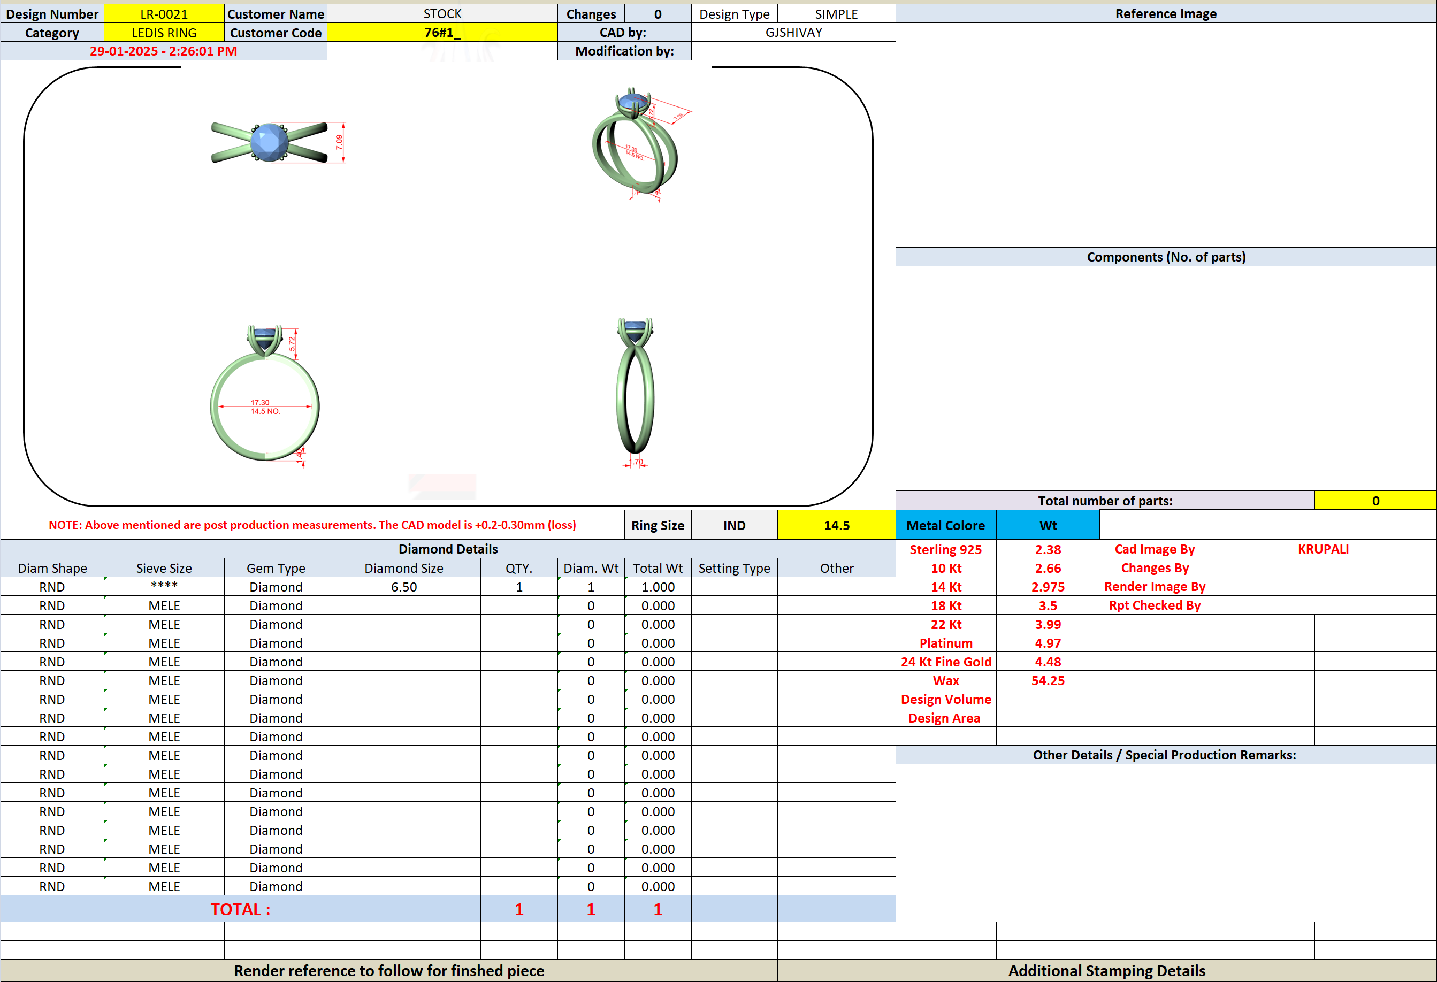
Task: Select the KRUPALI Cad Image By cell
Action: 1323,549
